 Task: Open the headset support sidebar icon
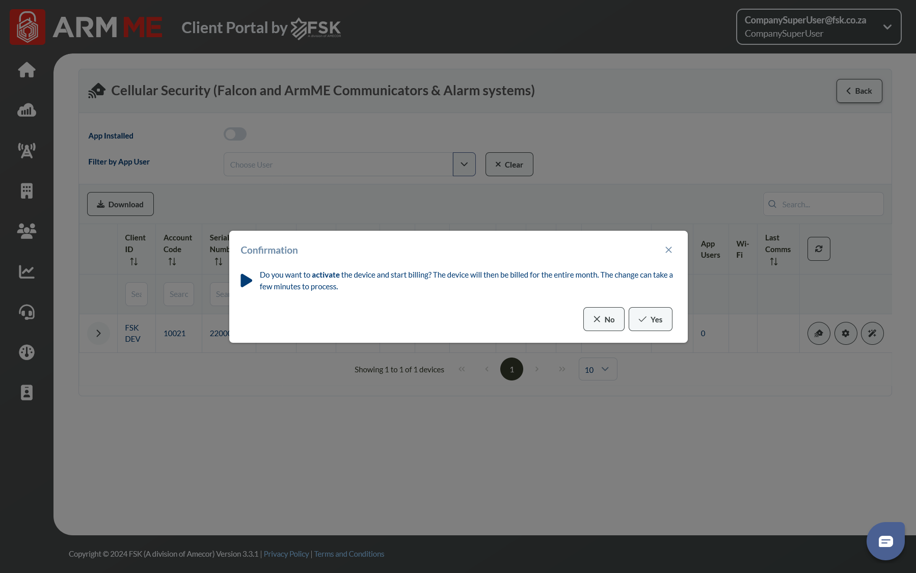[x=26, y=312]
